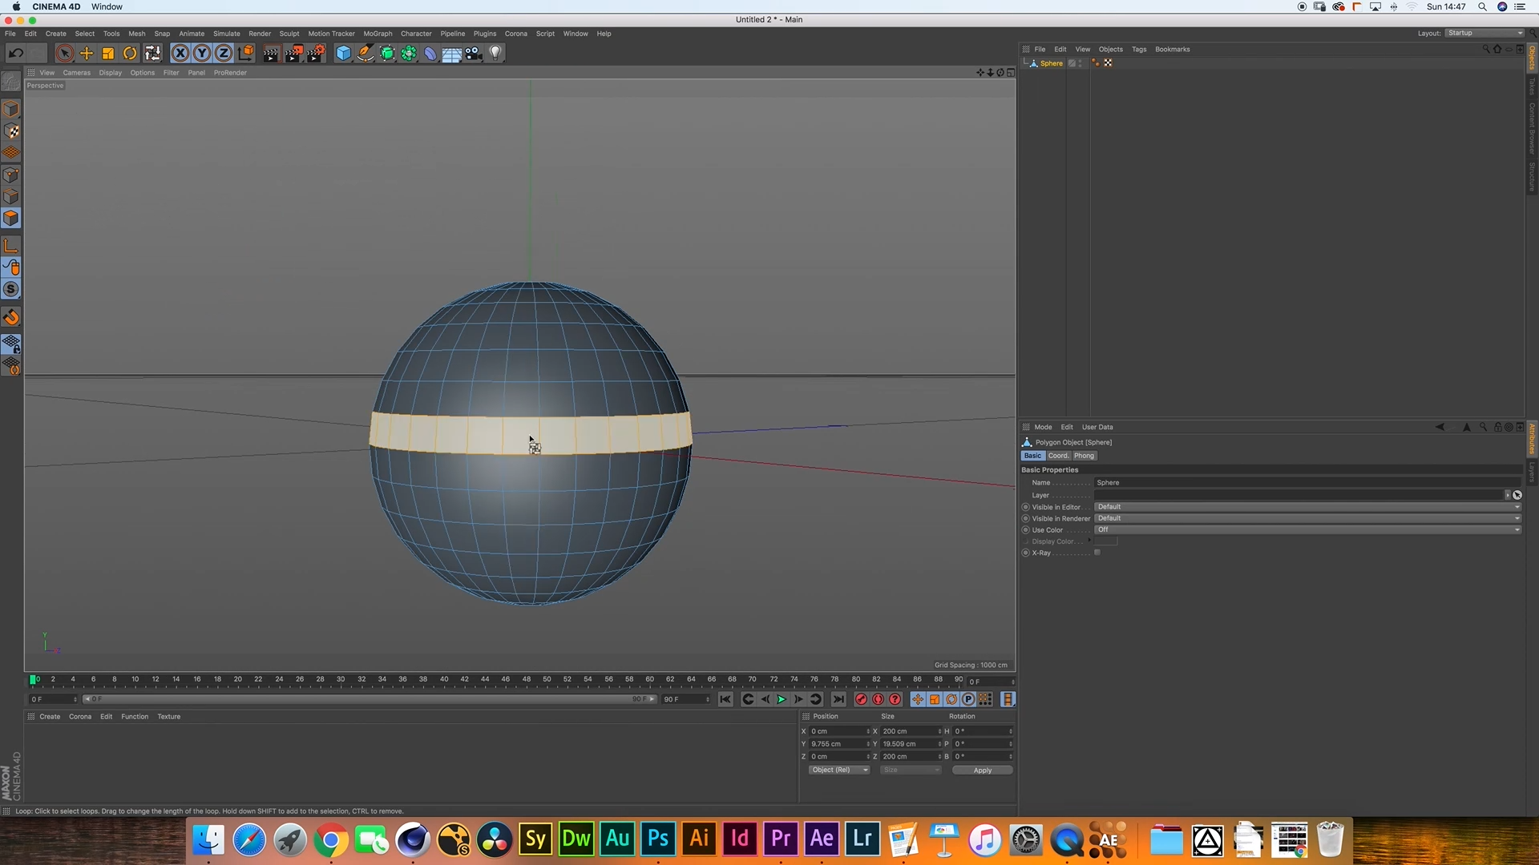Click the Apply button
1539x865 pixels.
[x=982, y=770]
